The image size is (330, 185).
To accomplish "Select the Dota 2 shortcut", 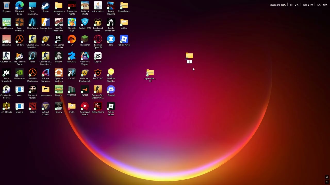I will pyautogui.click(x=32, y=106).
